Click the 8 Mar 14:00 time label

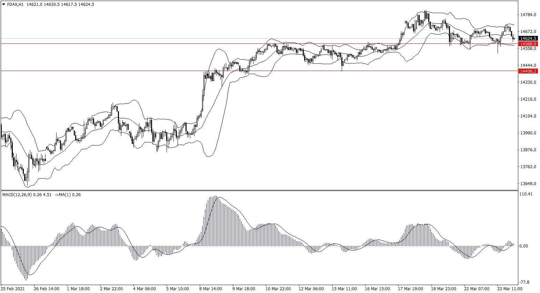pos(210,289)
